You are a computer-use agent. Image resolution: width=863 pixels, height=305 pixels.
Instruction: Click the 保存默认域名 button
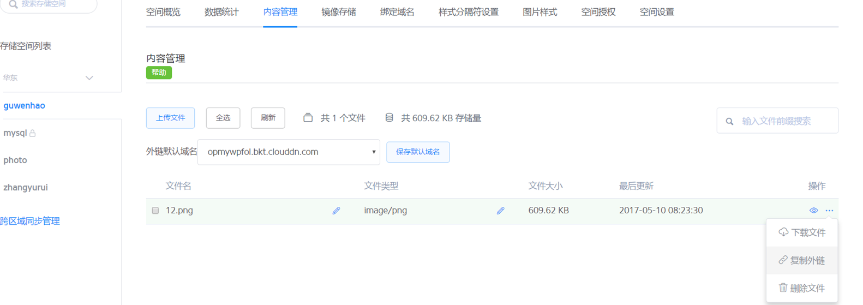(418, 152)
